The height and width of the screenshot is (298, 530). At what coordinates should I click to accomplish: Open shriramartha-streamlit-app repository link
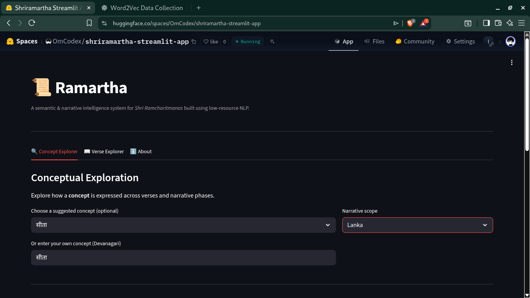pos(137,42)
